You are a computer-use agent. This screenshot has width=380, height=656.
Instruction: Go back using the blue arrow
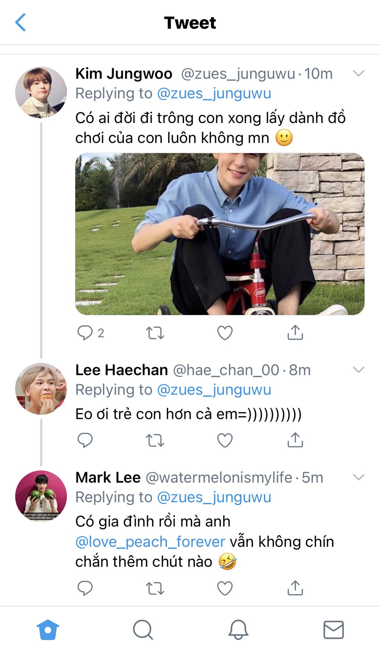tap(20, 23)
